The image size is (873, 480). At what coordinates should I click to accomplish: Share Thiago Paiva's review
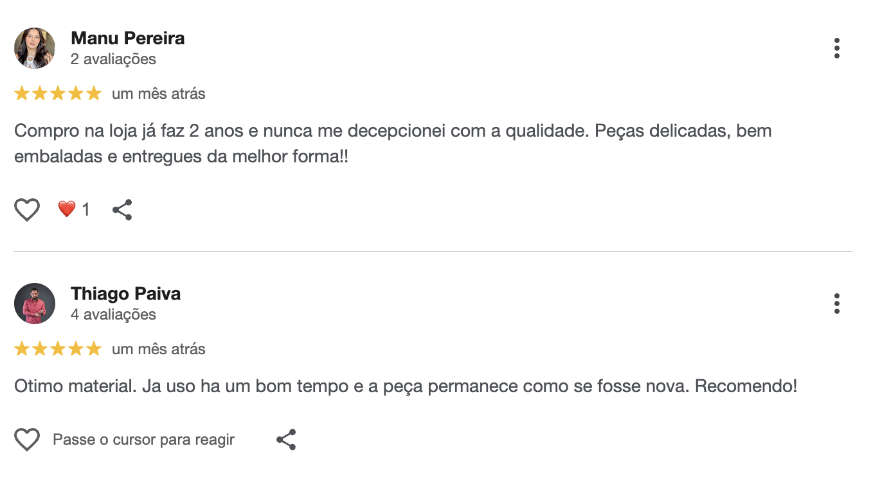coord(286,440)
